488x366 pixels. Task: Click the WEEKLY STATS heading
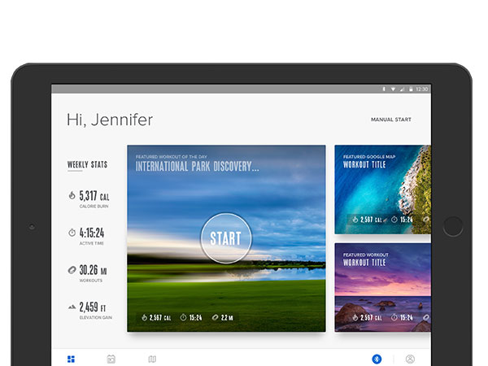tap(88, 164)
